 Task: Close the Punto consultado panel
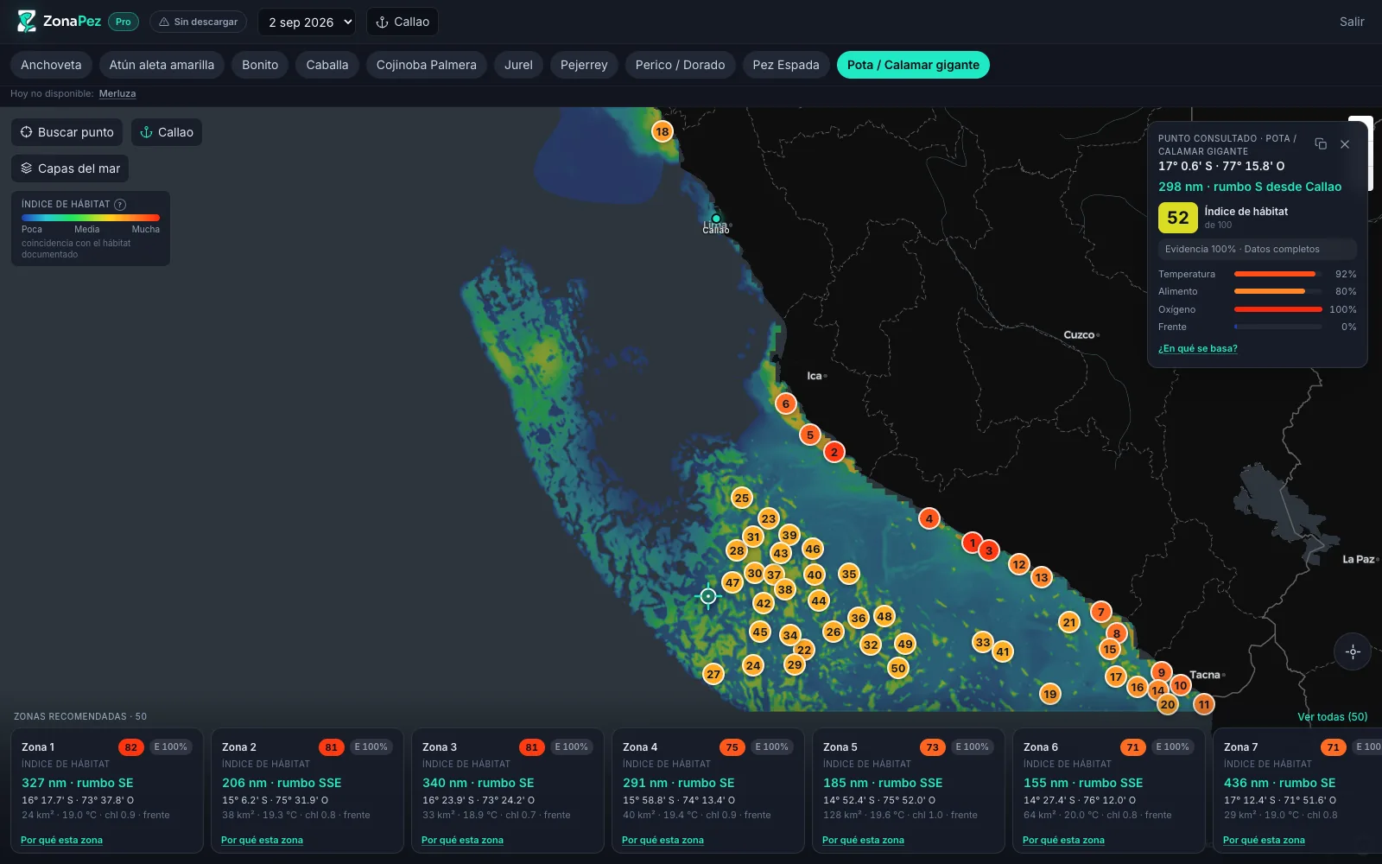coord(1345,144)
